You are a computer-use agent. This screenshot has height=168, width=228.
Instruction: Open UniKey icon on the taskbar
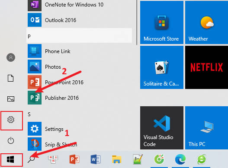click(53, 159)
